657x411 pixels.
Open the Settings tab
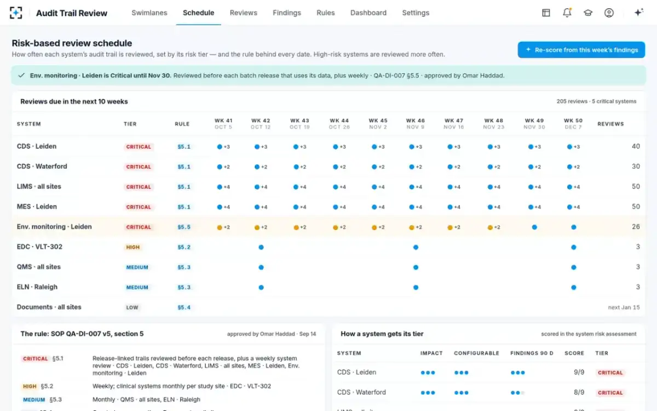416,13
